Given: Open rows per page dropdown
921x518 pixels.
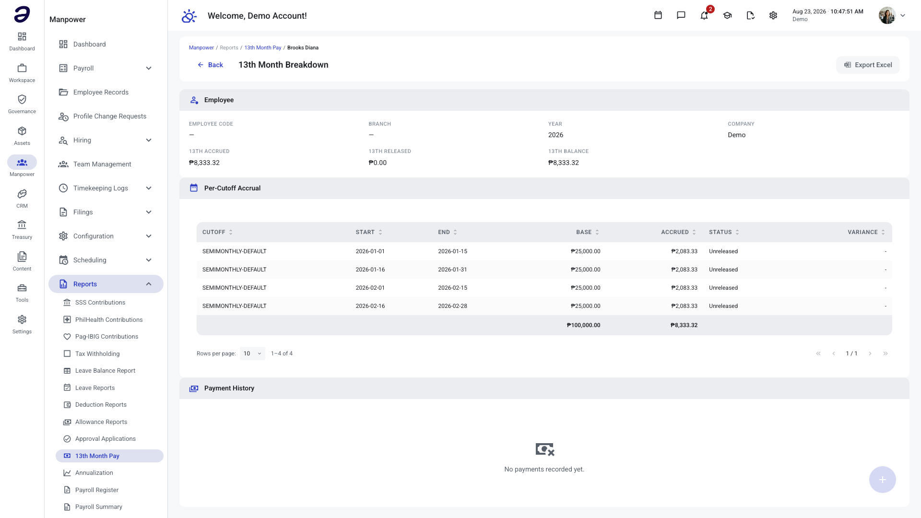Looking at the screenshot, I should 252,353.
